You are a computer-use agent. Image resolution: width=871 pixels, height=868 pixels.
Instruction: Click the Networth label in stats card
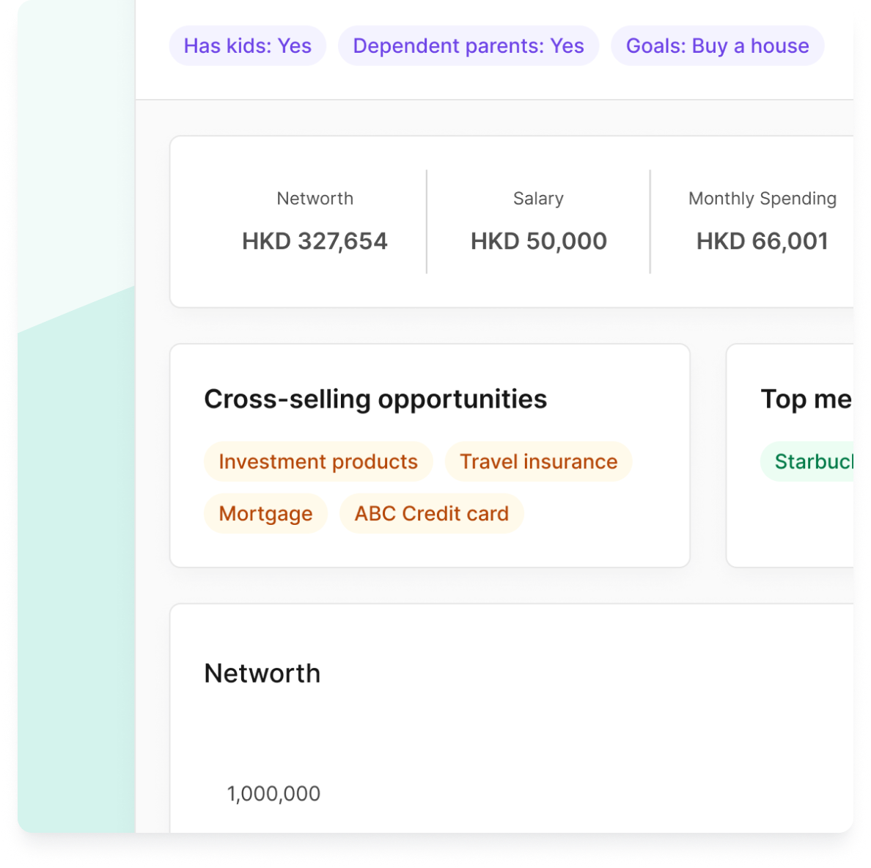click(315, 199)
